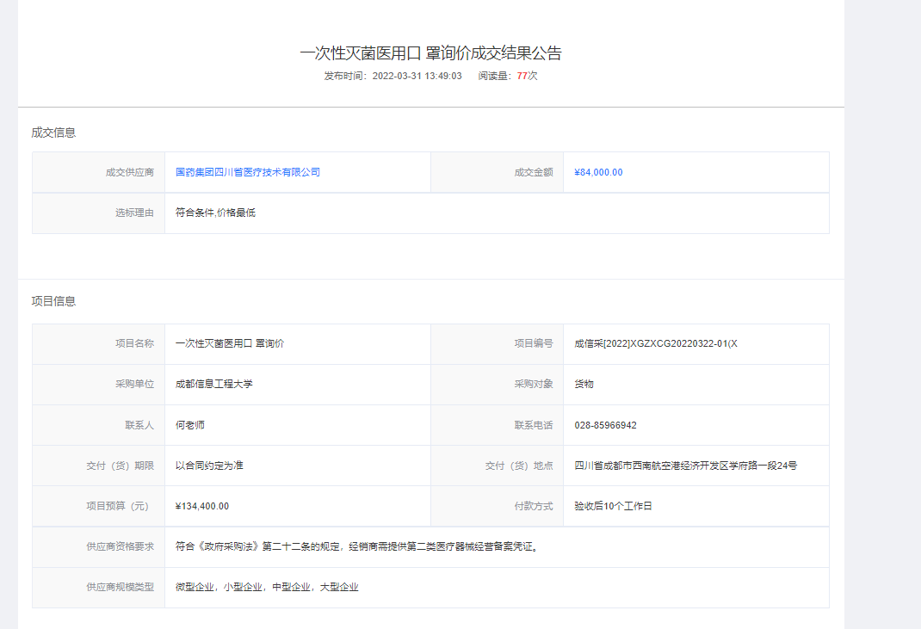Select the announcement title heading

(430, 53)
